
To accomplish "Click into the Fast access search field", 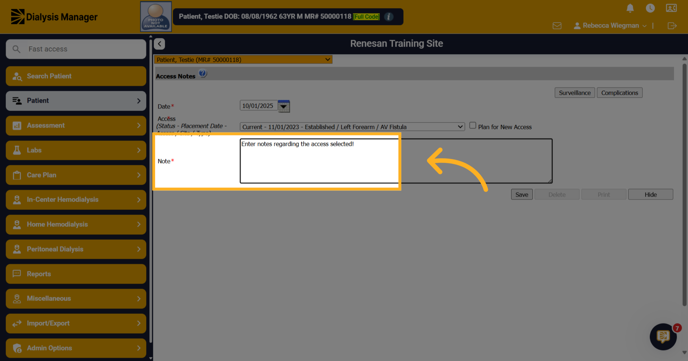I will click(76, 49).
